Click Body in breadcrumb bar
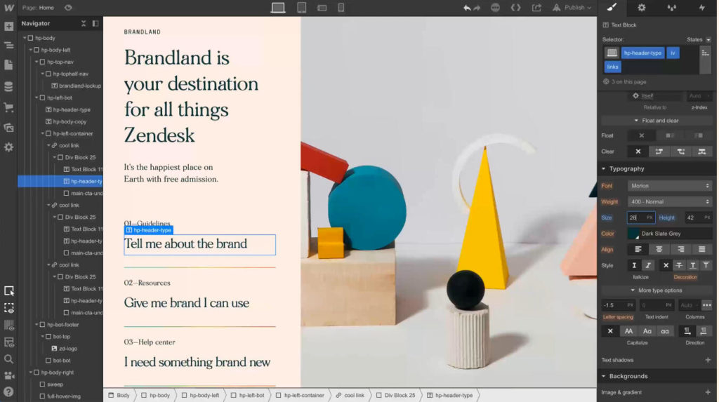Image resolution: width=719 pixels, height=402 pixels. 119,396
